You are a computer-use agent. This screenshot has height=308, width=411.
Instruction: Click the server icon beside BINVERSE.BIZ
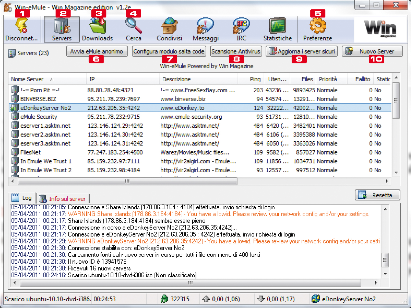[x=15, y=99]
